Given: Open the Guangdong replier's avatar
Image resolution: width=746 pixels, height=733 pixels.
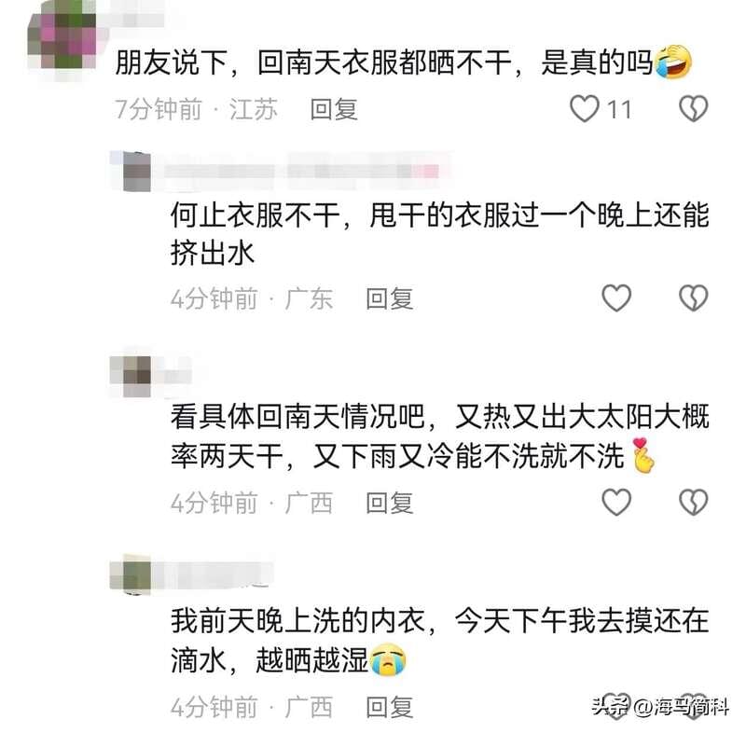Looking at the screenshot, I should click(x=137, y=172).
